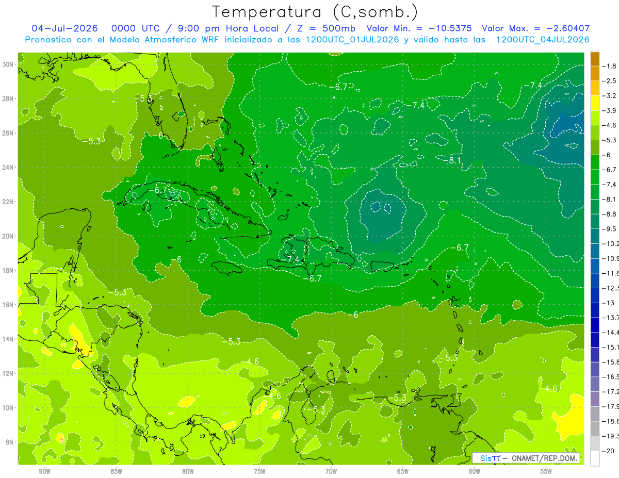Click the legend value '-15.1'
Image resolution: width=619 pixels, height=478 pixels.
coord(611,347)
